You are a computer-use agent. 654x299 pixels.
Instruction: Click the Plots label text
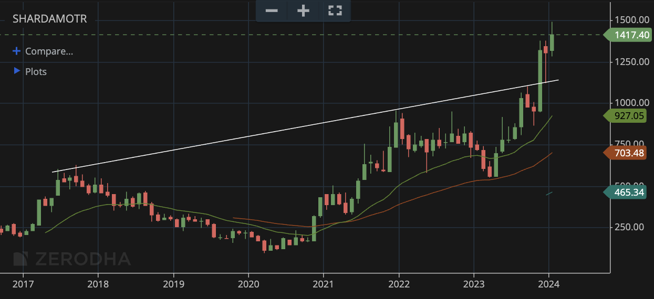pos(36,71)
